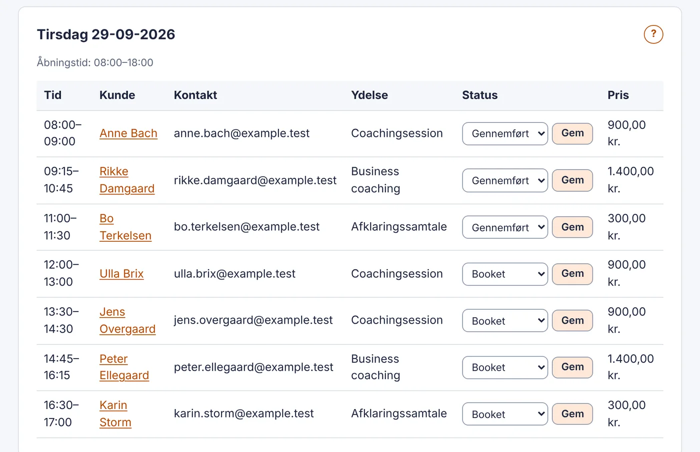Open customer link Rikke Damgaard
The height and width of the screenshot is (452, 700).
pos(127,180)
